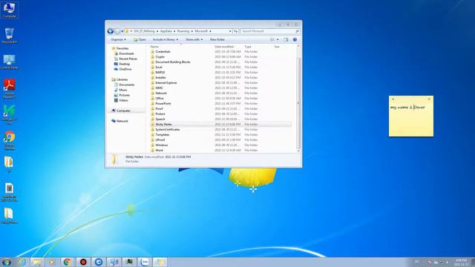Select Documents library in navigation pane
Viewport: 475px width, 267px height.
pos(124,85)
